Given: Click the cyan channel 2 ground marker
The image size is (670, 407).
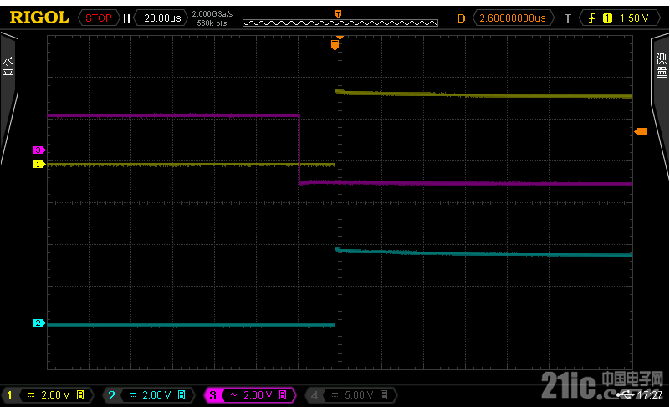Looking at the screenshot, I should click(x=38, y=323).
